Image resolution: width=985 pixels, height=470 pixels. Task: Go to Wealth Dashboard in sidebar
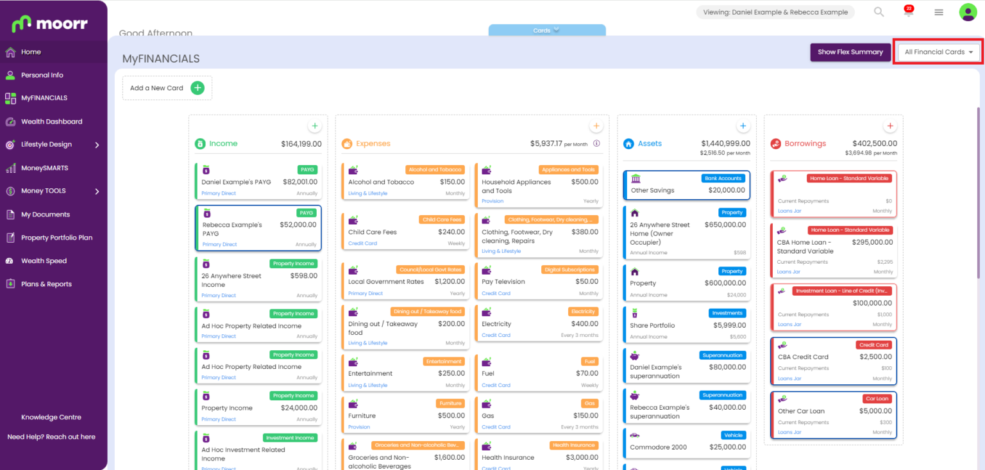[x=51, y=122]
